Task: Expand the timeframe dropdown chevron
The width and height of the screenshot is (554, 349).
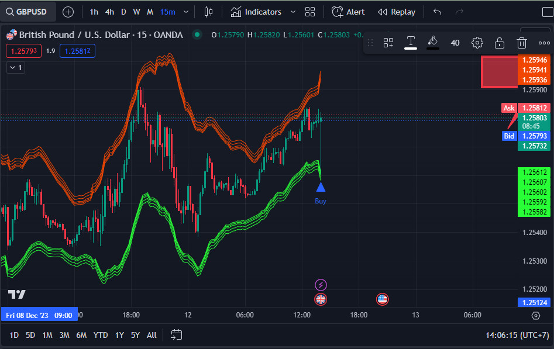Action: point(186,12)
